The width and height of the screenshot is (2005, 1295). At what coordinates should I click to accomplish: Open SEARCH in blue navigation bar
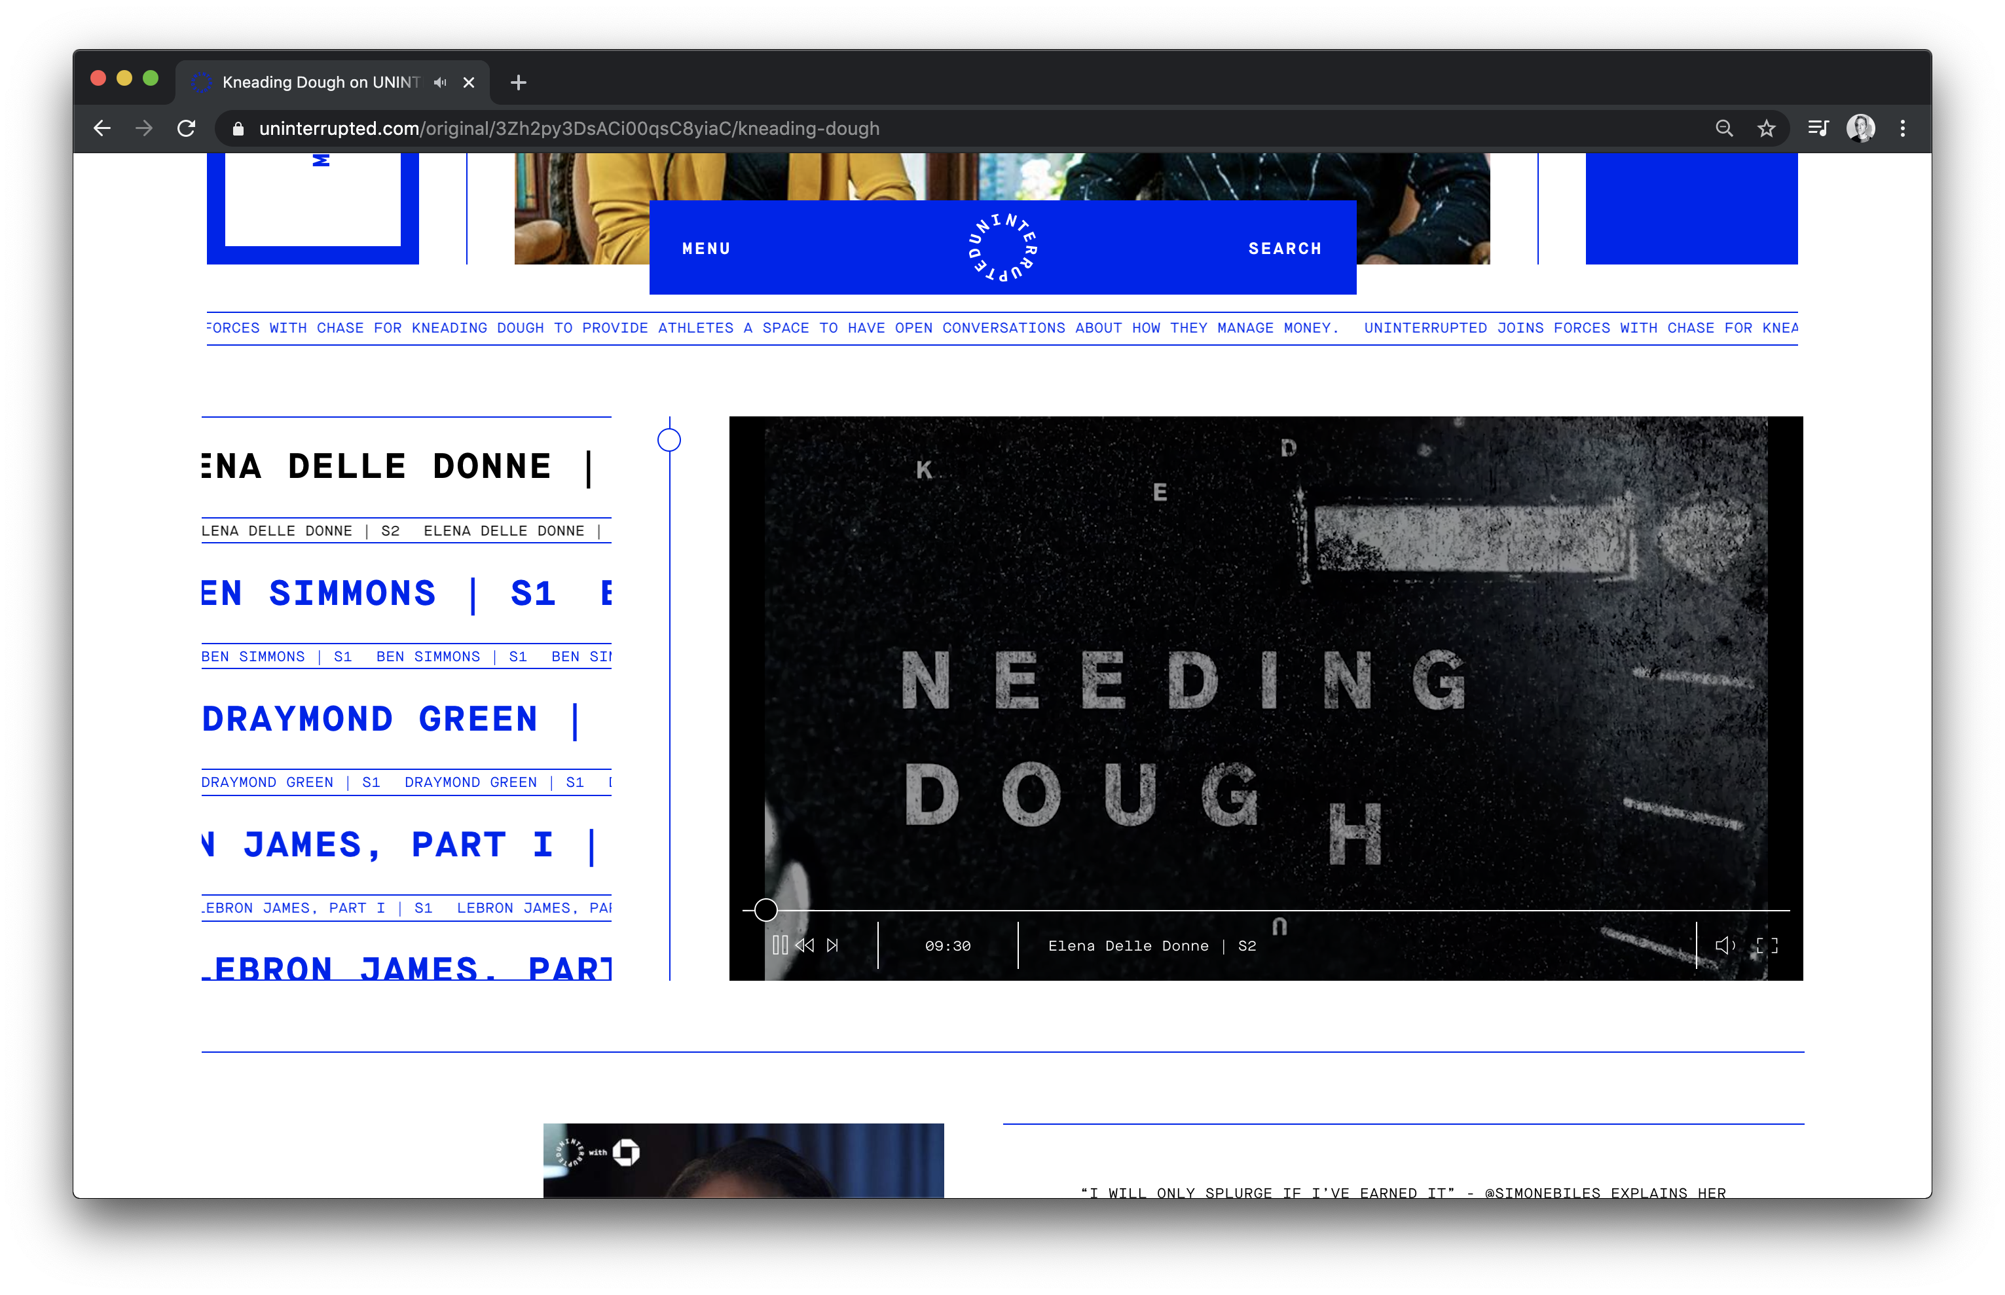[1284, 248]
